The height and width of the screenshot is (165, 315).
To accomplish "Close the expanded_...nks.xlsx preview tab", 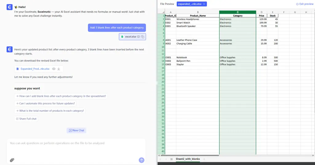I will [x=204, y=4].
